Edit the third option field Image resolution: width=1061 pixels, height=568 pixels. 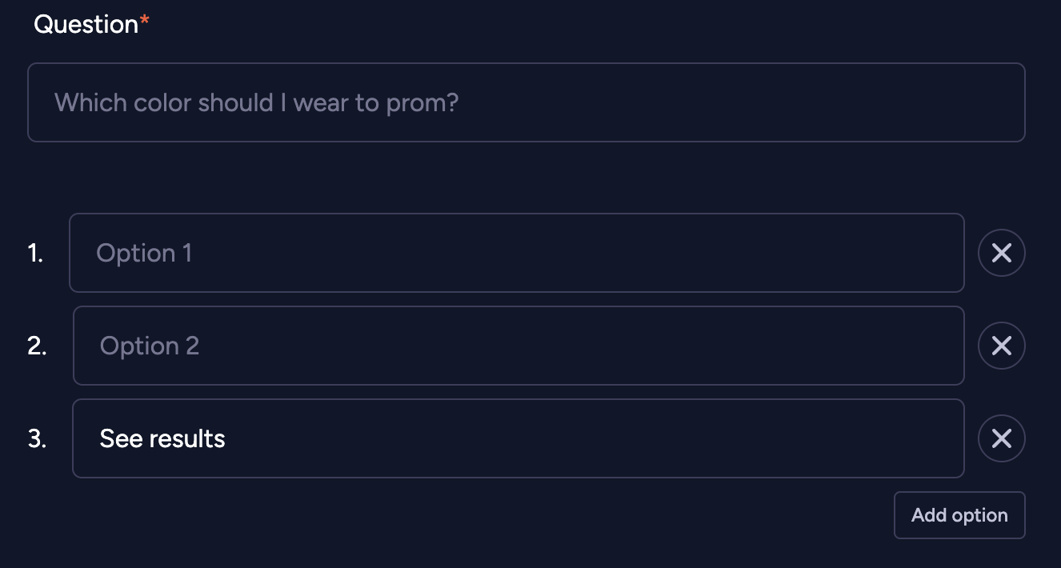click(518, 438)
